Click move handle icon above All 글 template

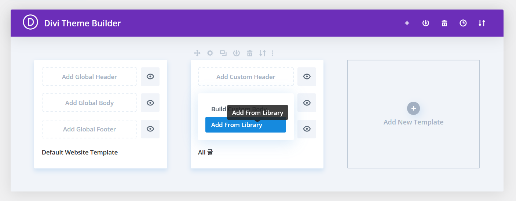(x=197, y=53)
